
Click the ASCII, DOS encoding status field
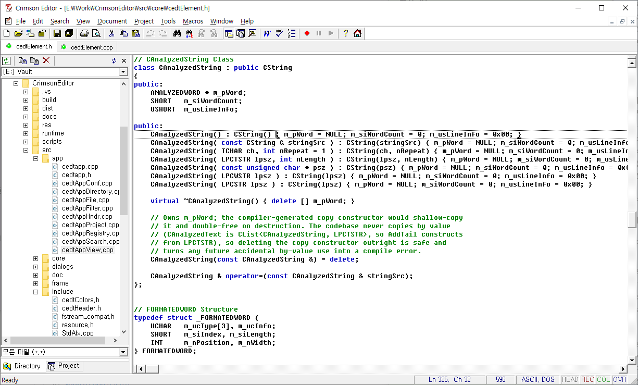(538, 380)
